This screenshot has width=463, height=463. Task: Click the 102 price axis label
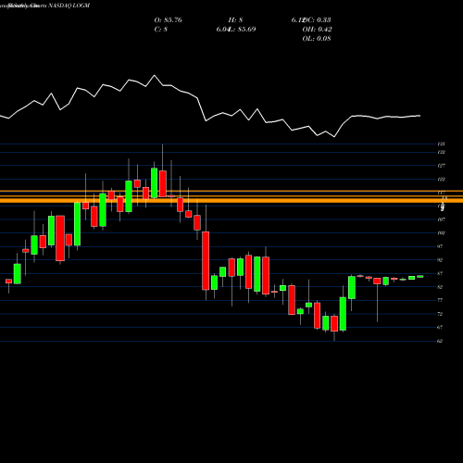(x=442, y=233)
